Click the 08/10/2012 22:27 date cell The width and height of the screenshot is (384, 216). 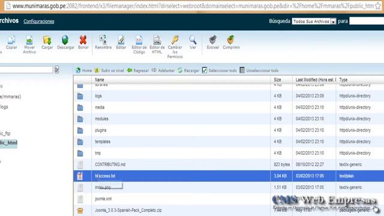[x=310, y=164]
